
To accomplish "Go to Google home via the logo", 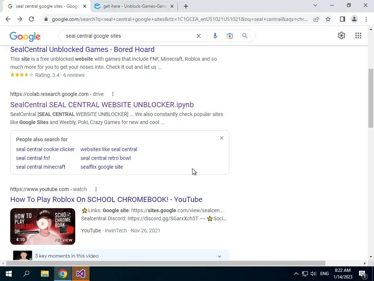I will [25, 37].
